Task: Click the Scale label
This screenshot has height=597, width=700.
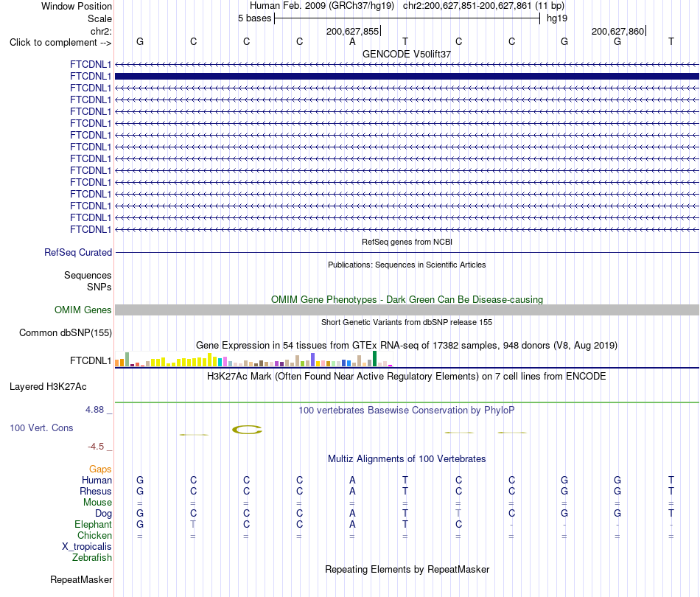Action: 99,18
